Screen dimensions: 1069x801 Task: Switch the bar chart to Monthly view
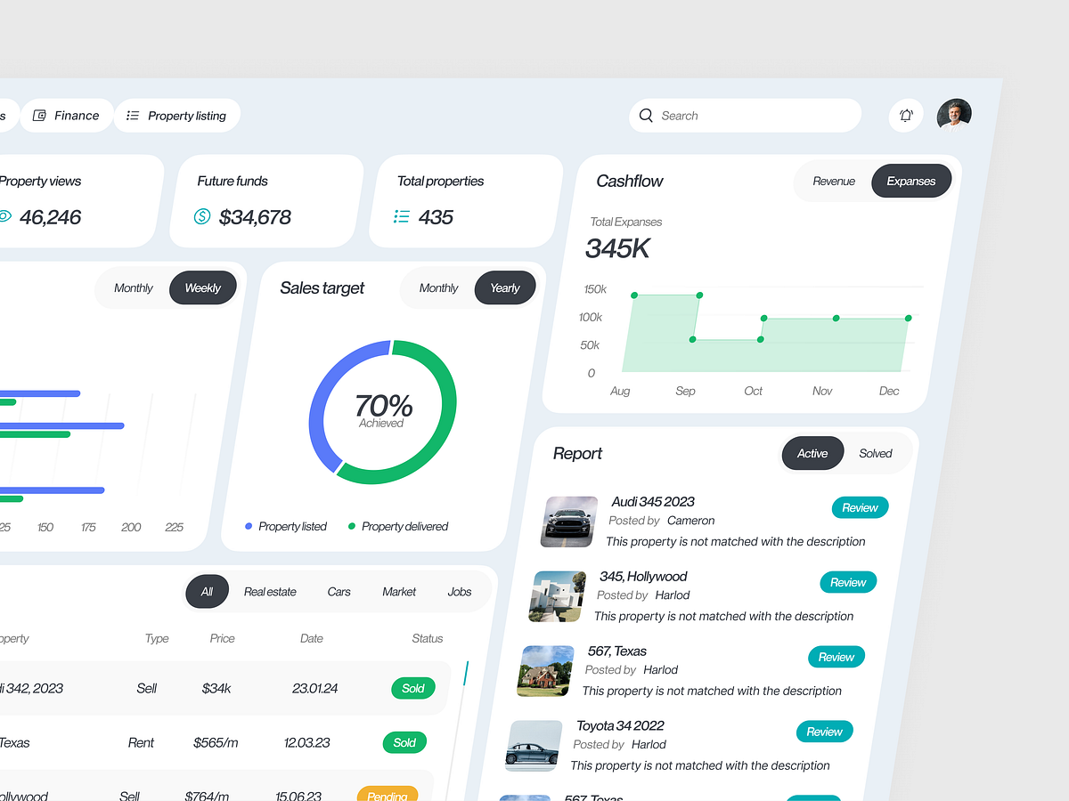pos(133,287)
